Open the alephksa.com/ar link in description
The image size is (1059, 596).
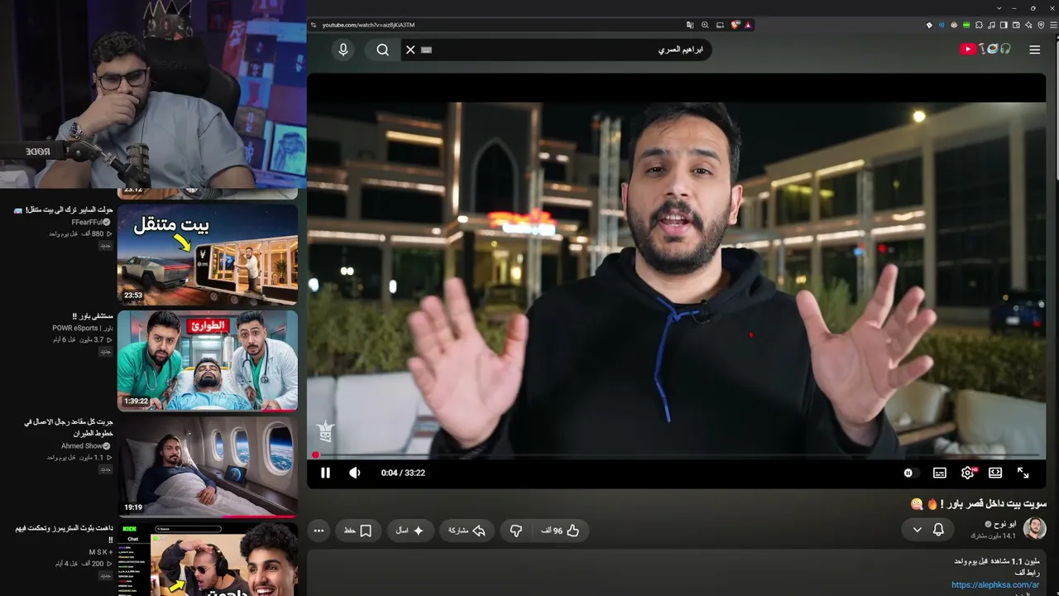(995, 584)
